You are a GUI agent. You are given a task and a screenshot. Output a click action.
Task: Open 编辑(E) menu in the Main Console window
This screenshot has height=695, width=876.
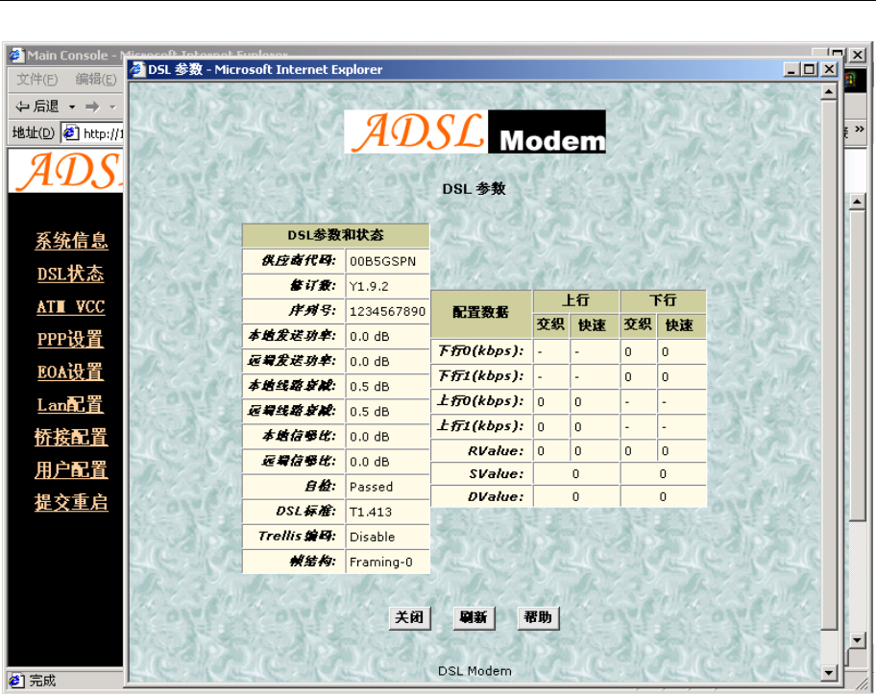click(95, 80)
